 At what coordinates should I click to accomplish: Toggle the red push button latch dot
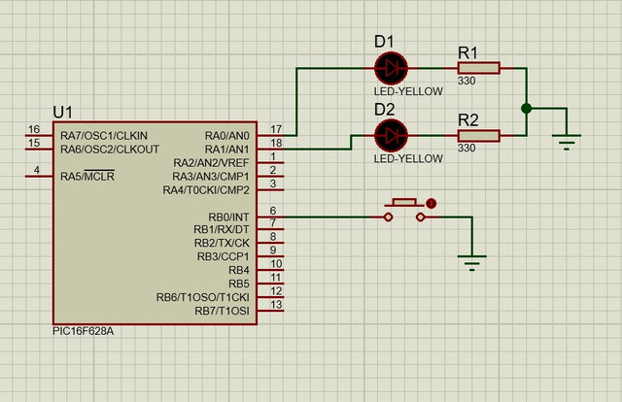coord(432,203)
